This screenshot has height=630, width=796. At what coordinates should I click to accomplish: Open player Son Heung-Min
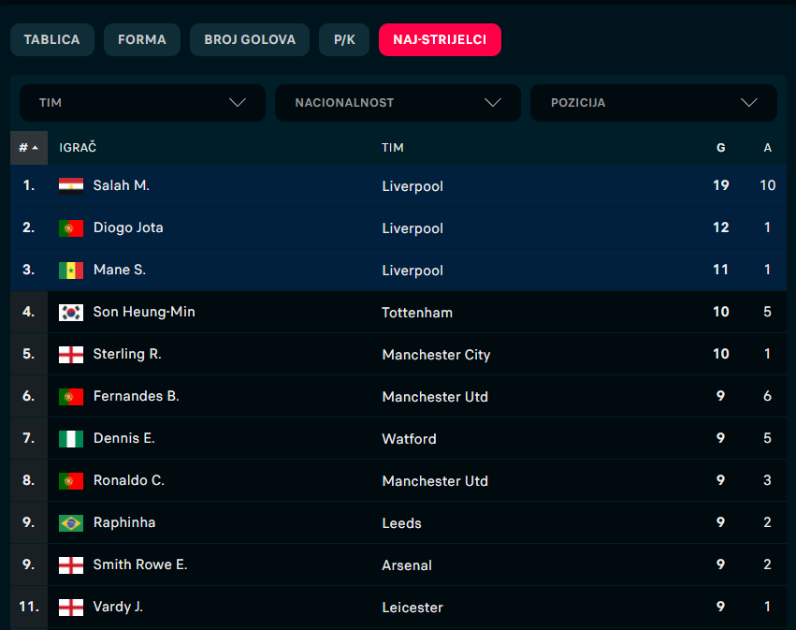(x=144, y=312)
